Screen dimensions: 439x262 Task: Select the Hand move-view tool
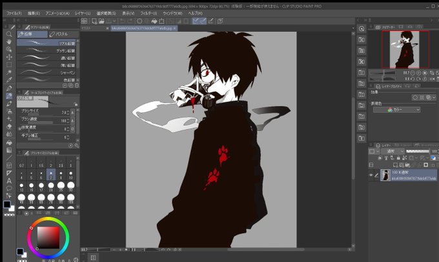point(9,42)
